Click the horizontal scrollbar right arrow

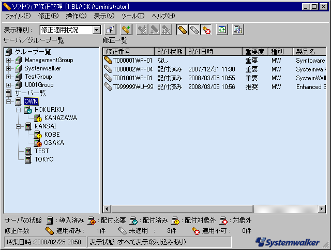click(322, 209)
